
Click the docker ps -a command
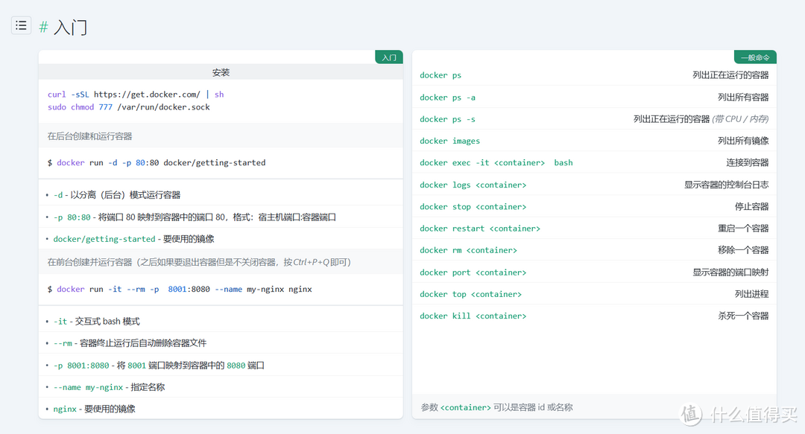[448, 98]
